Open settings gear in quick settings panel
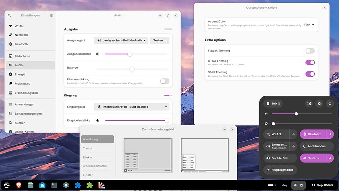The height and width of the screenshot is (191, 339). [x=319, y=104]
